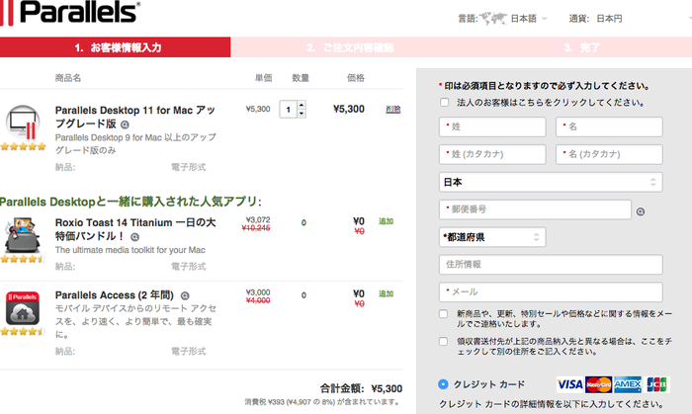Click the quantity field showing 1
The width and height of the screenshot is (692, 414).
coord(289,110)
